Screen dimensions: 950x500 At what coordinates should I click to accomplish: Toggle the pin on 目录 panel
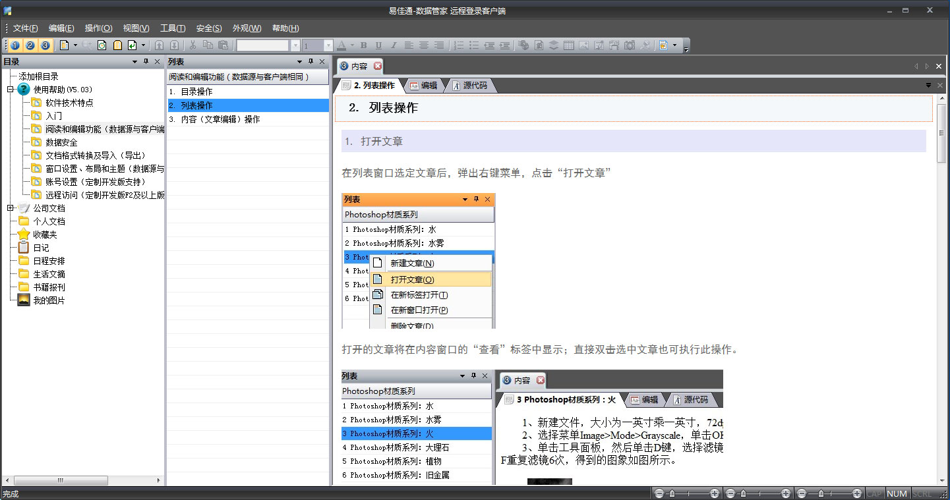pyautogui.click(x=146, y=61)
